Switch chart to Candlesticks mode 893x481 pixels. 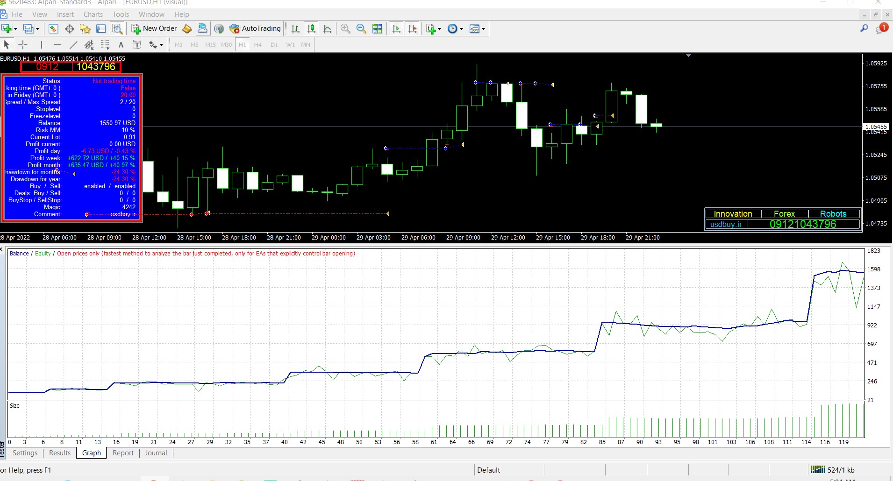pos(311,29)
